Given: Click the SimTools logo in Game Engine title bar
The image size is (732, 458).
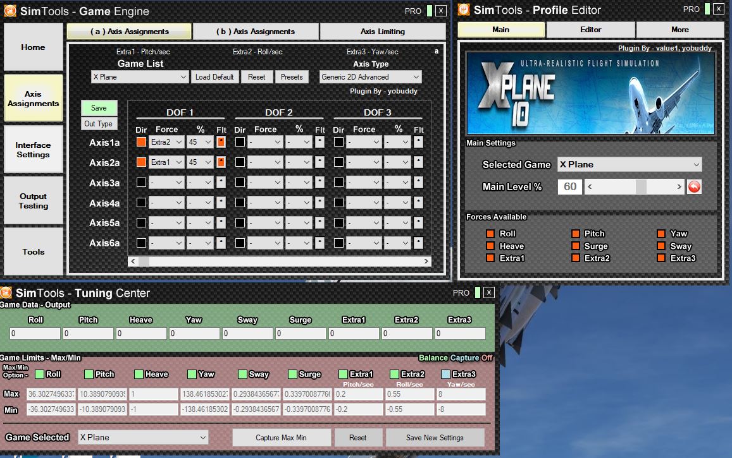Looking at the screenshot, I should click(8, 11).
